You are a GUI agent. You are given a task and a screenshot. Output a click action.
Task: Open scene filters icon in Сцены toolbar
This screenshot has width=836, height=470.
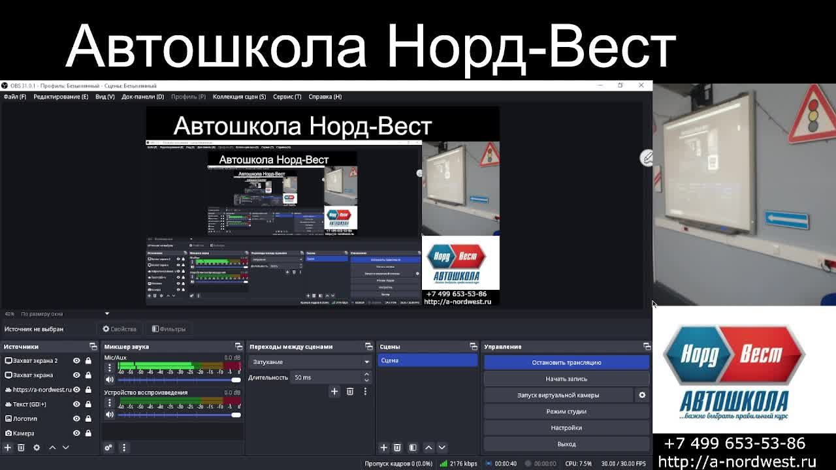[413, 447]
